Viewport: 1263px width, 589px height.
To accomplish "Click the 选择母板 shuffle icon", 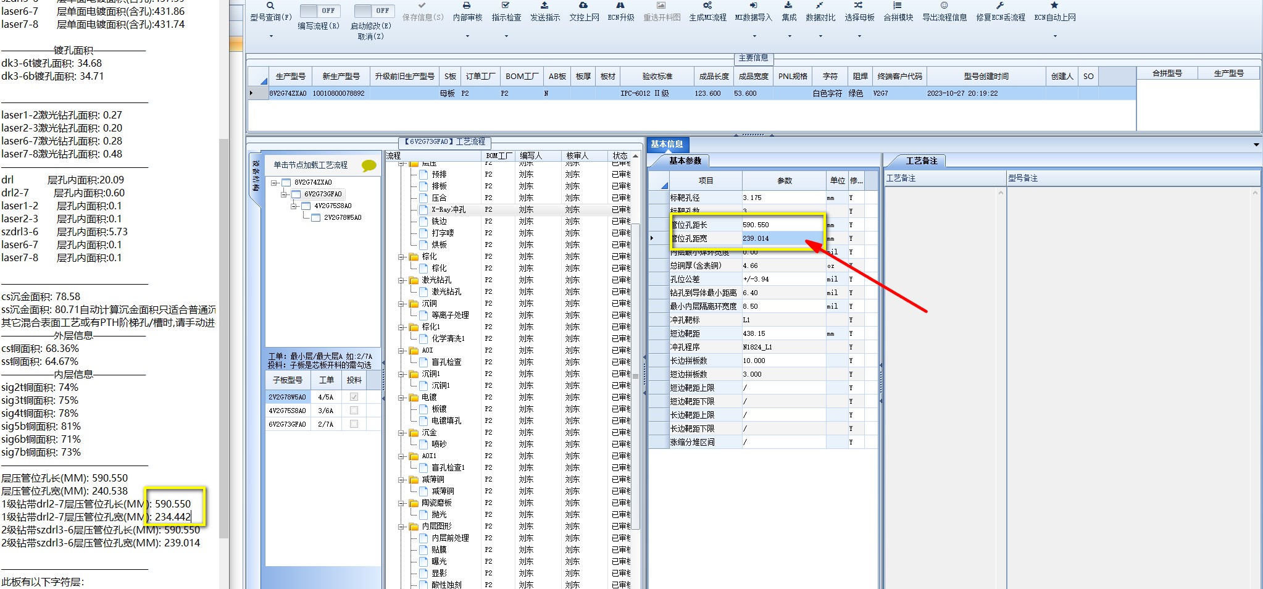I will pyautogui.click(x=859, y=5).
